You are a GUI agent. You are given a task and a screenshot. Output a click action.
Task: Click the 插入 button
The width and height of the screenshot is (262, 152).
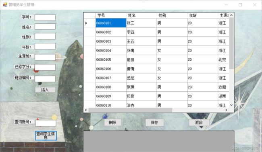point(45,90)
